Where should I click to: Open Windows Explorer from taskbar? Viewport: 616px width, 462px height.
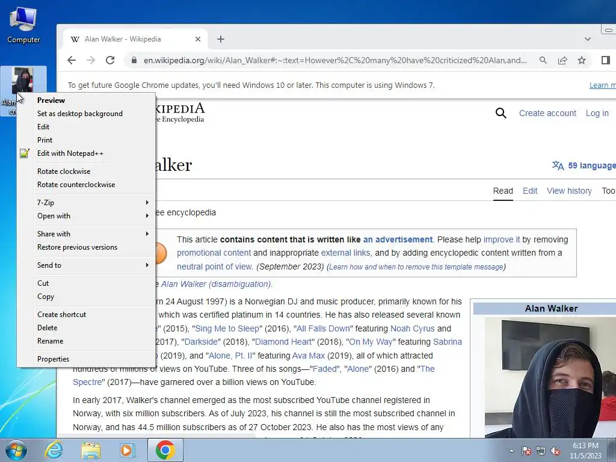click(x=91, y=450)
